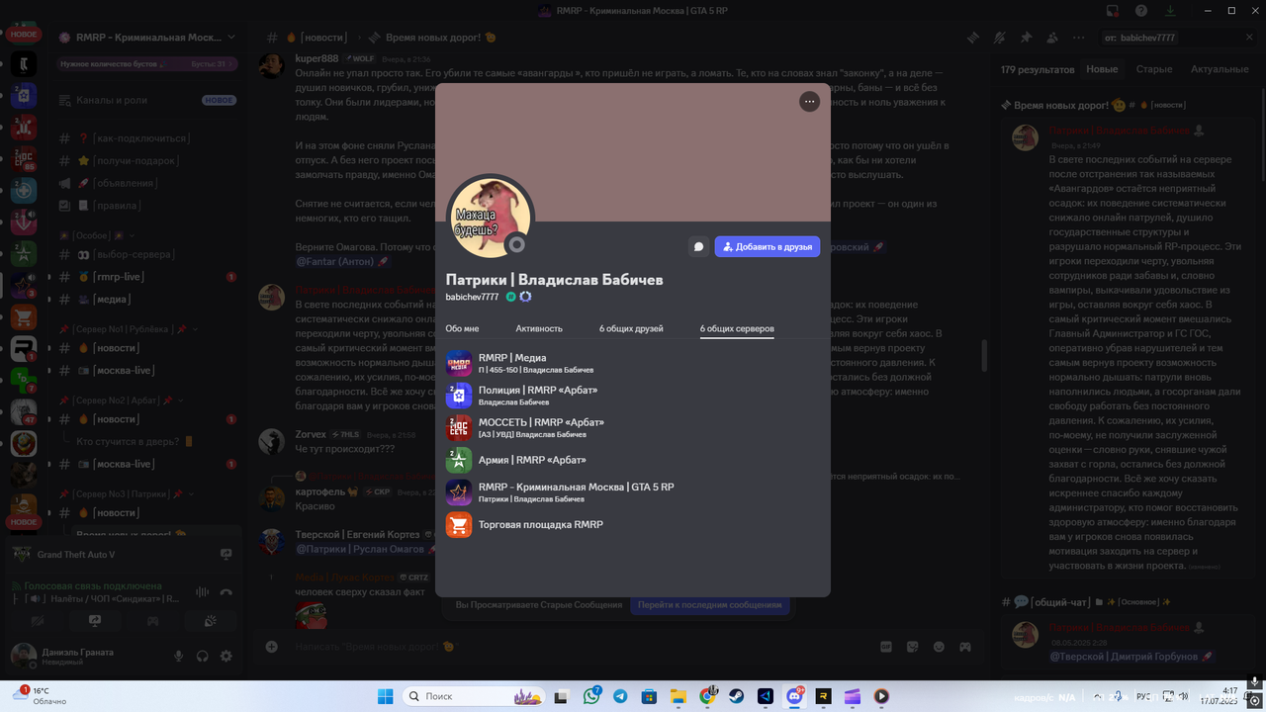Click Даниэль Граната user avatar

click(24, 656)
